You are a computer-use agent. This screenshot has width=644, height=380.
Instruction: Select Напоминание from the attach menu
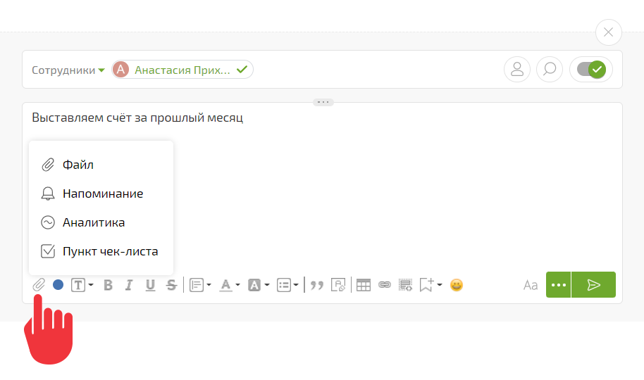click(101, 194)
